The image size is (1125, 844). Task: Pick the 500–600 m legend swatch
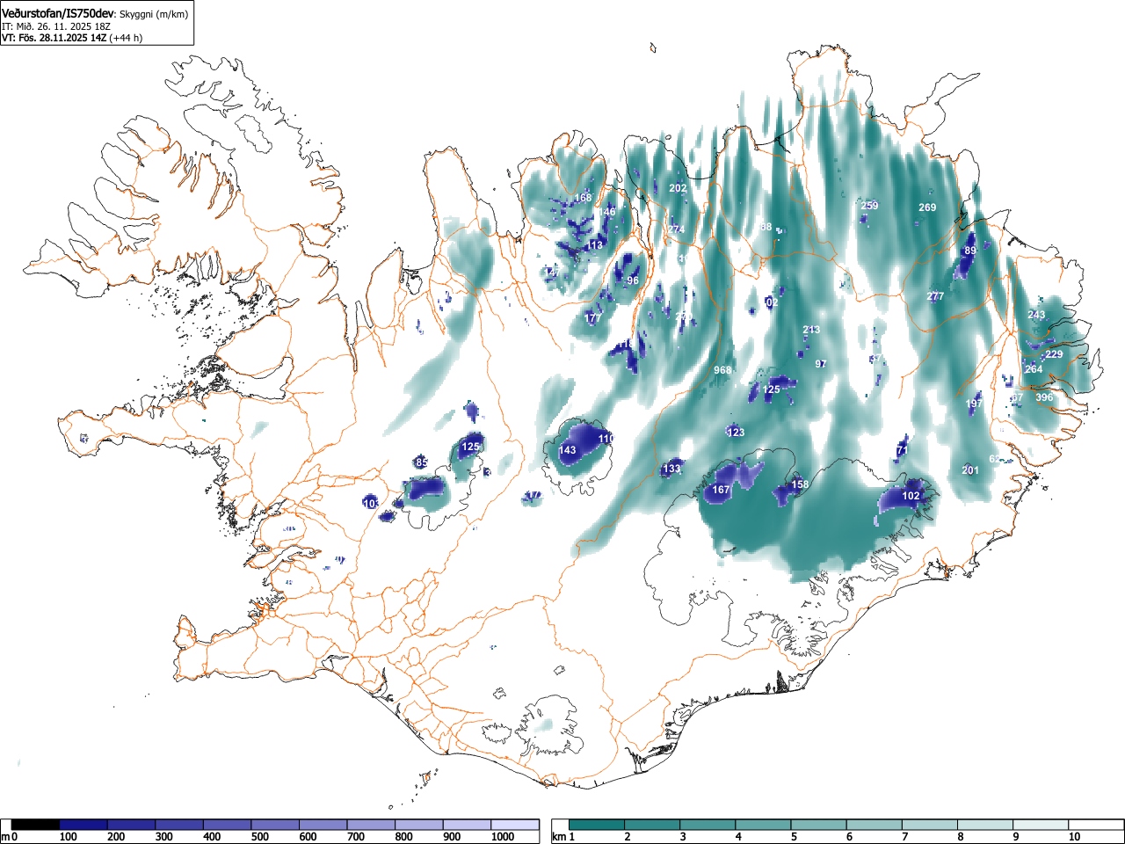[x=275, y=825]
